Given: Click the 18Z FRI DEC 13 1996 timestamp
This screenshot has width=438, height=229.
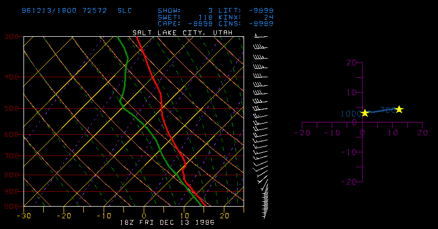Looking at the screenshot, I should pyautogui.click(x=167, y=223).
